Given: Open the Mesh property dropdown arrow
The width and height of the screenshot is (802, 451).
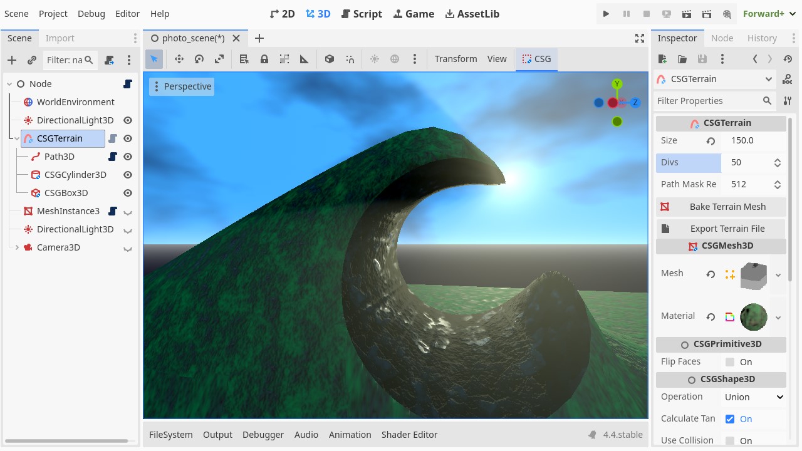Looking at the screenshot, I should (778, 275).
